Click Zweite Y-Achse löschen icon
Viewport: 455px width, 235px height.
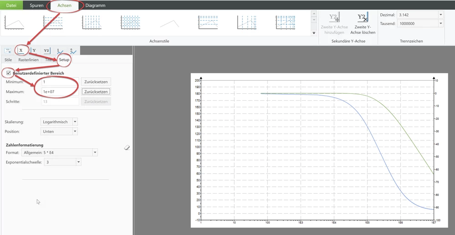tap(363, 17)
